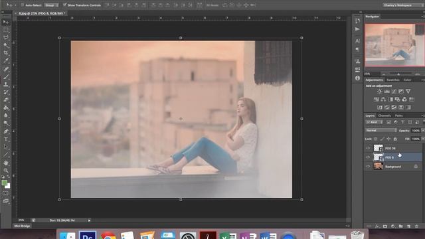Select the Eraser tool

click(x=6, y=100)
